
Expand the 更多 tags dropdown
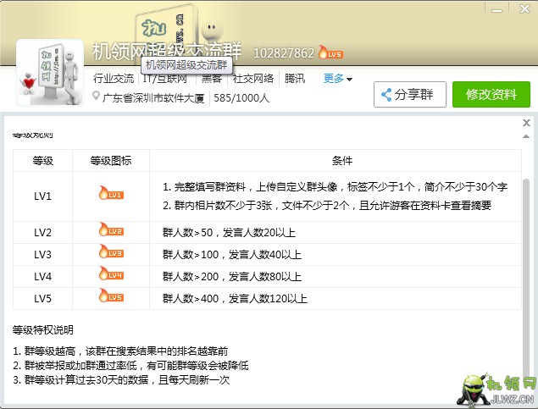click(337, 79)
